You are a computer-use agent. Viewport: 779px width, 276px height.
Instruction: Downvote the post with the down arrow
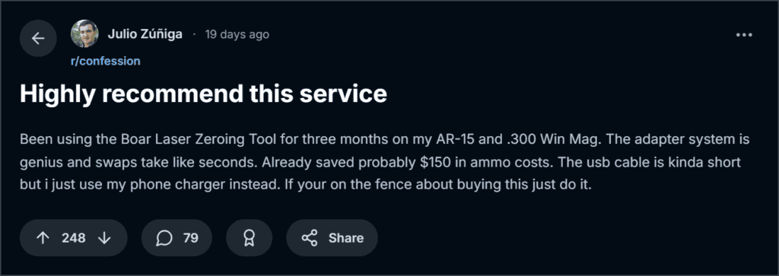(103, 238)
